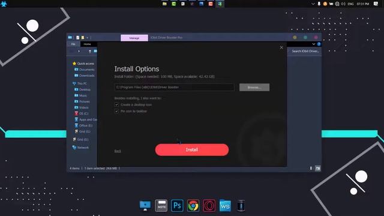
Task: Click the biohazard start icon
Action: [x=4, y=4]
